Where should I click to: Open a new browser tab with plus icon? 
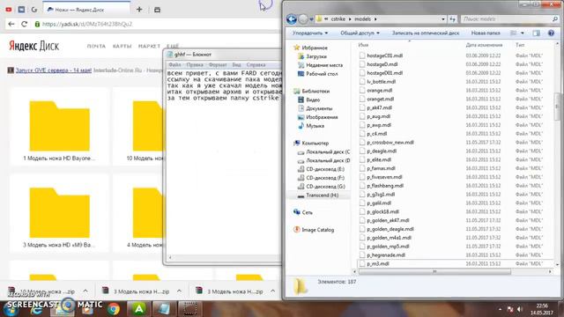(139, 10)
